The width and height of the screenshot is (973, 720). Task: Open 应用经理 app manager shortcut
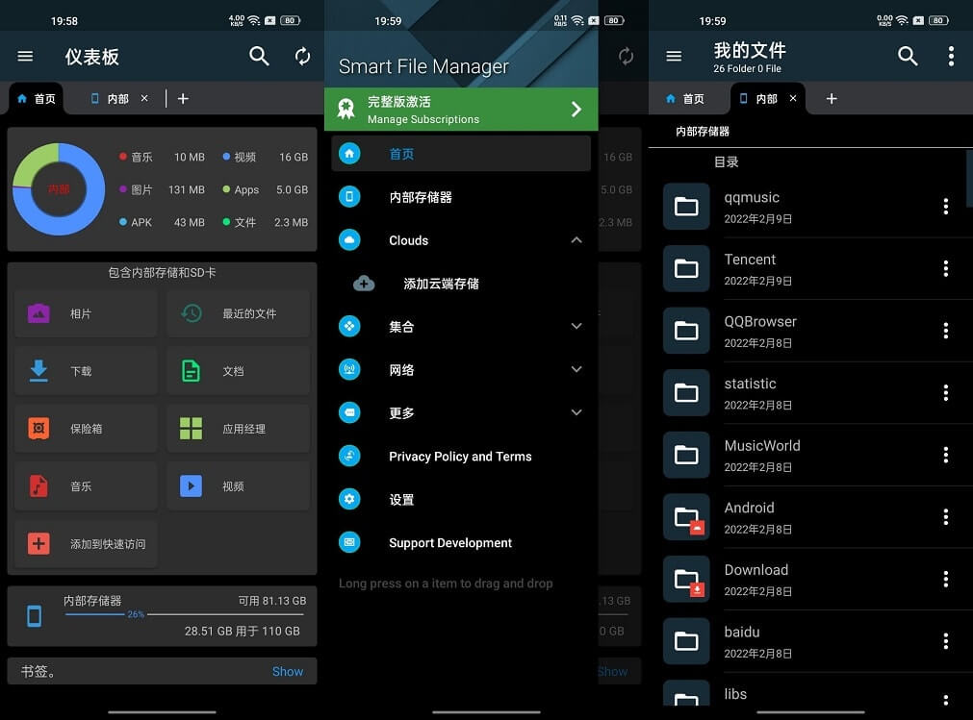click(x=238, y=428)
